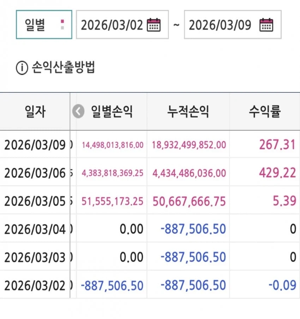Screen dimensions: 300x319
Task: Click the 일자 column header
Action: tap(35, 111)
